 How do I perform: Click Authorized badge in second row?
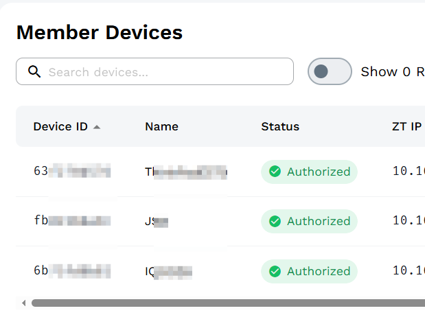309,221
